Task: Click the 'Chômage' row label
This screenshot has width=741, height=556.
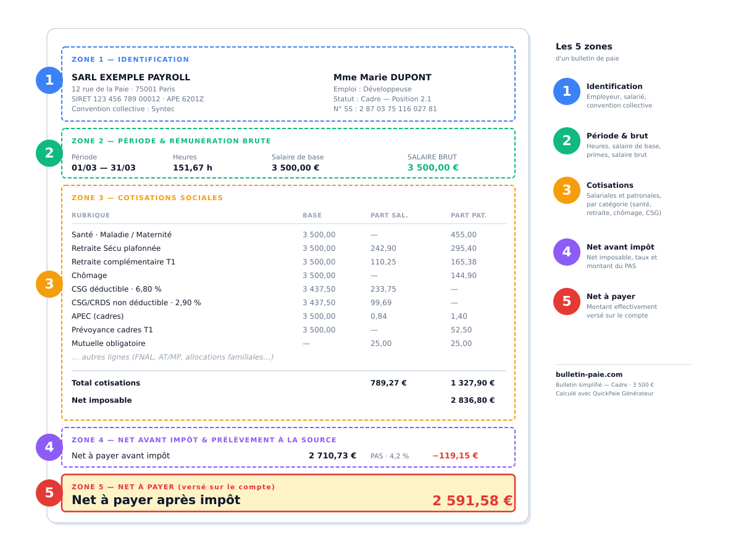Action: 90,276
